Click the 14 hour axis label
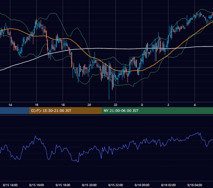 pyautogui.click(x=10, y=105)
